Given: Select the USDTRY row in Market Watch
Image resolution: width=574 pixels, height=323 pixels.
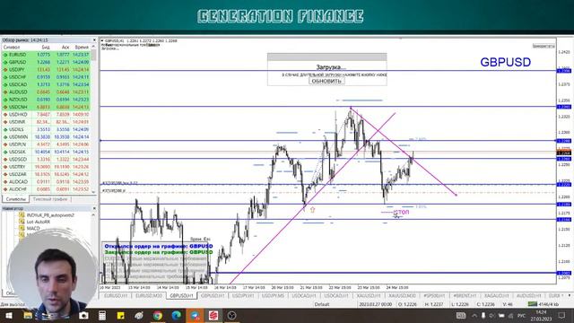Looking at the screenshot, I should [x=46, y=167].
